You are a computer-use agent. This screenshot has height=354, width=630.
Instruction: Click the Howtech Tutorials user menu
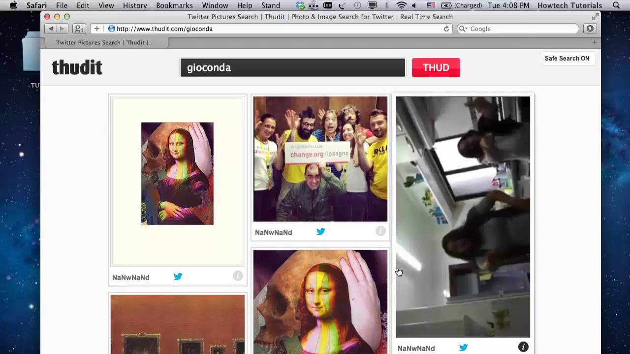click(570, 5)
